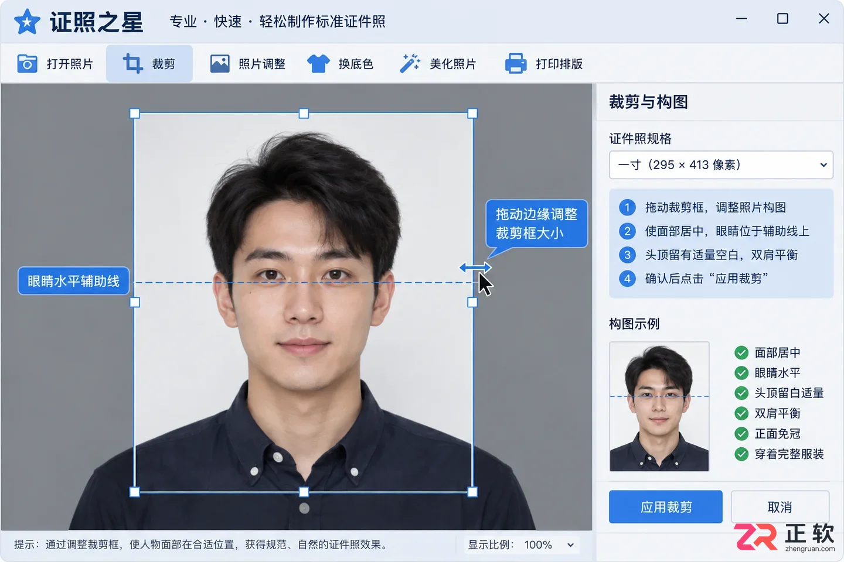Click the 证照之星 star logo icon
This screenshot has height=562, width=844.
pyautogui.click(x=27, y=22)
